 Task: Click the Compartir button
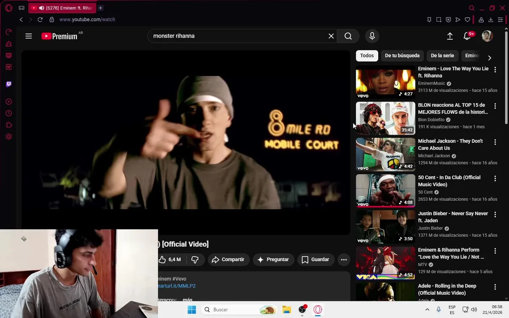[x=228, y=260]
